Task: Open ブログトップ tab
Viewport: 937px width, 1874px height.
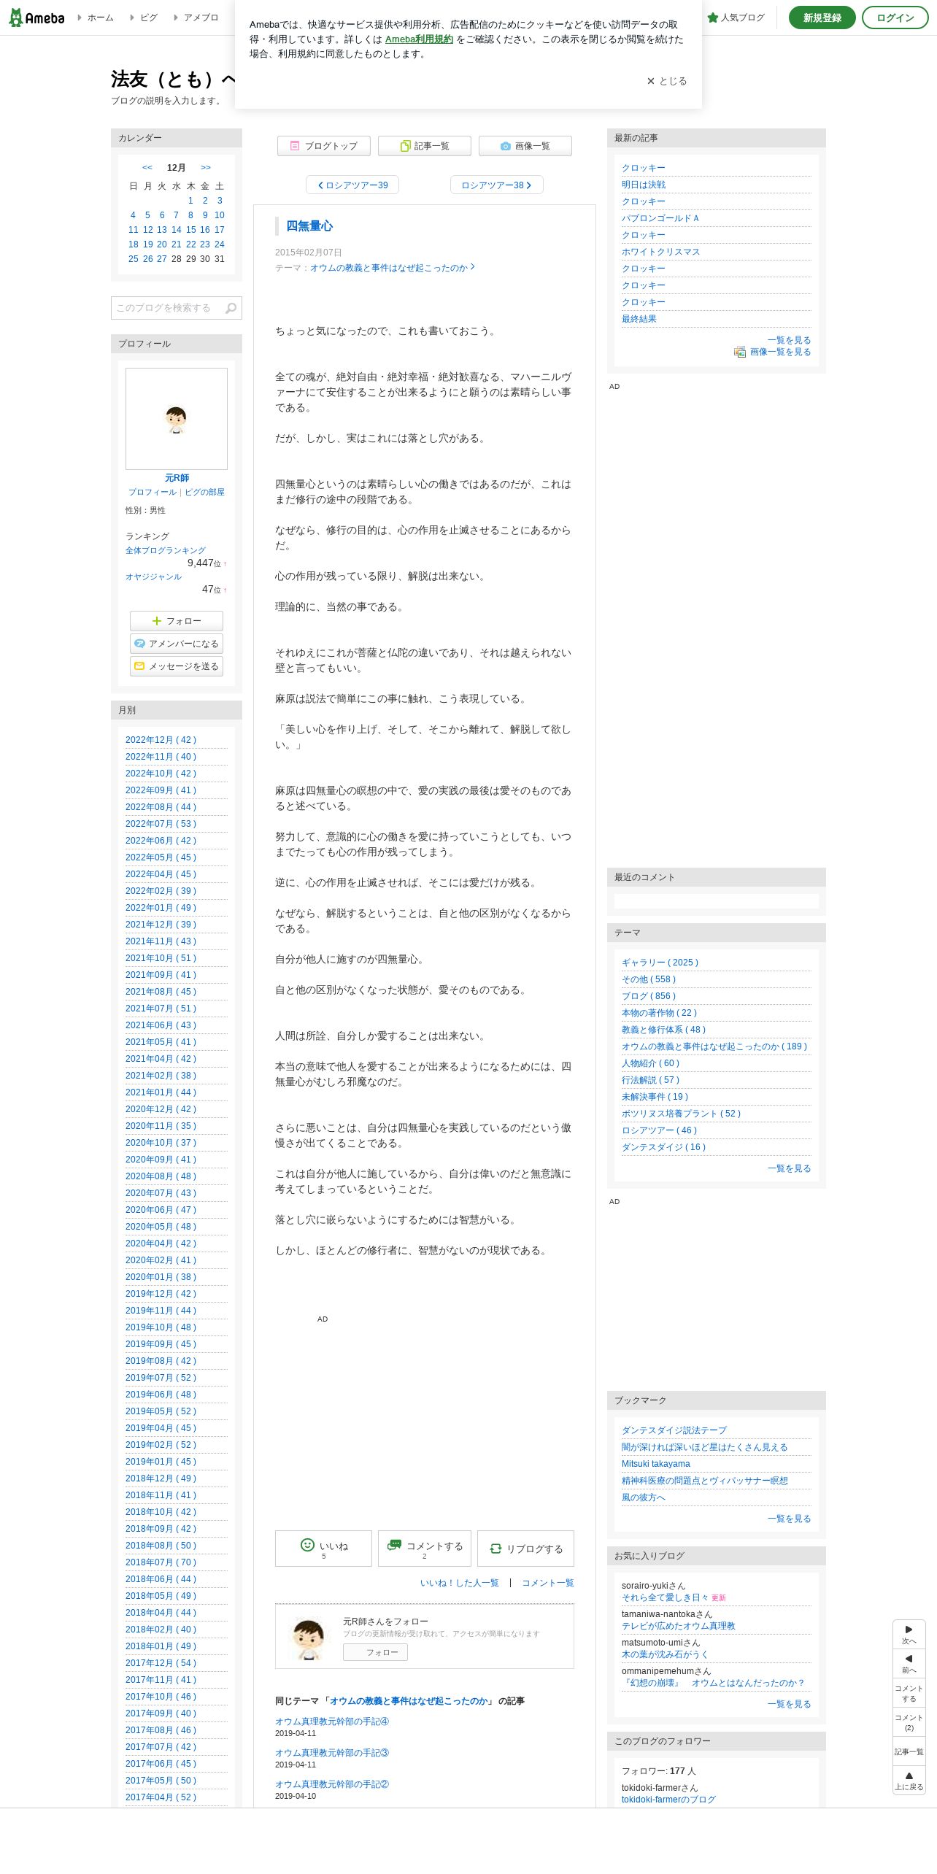Action: click(324, 146)
